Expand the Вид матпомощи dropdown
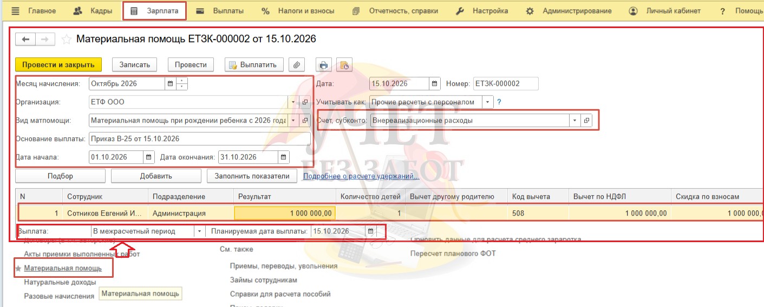Screen dimensions: 764x307 (x=293, y=121)
